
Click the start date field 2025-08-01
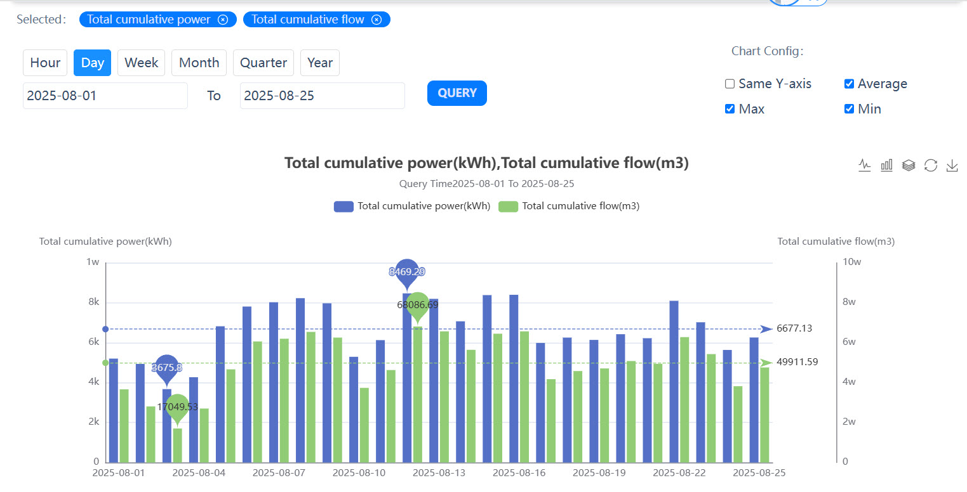point(105,96)
